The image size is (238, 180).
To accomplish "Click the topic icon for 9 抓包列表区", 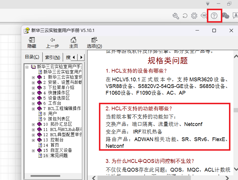I will [x=40, y=119].
